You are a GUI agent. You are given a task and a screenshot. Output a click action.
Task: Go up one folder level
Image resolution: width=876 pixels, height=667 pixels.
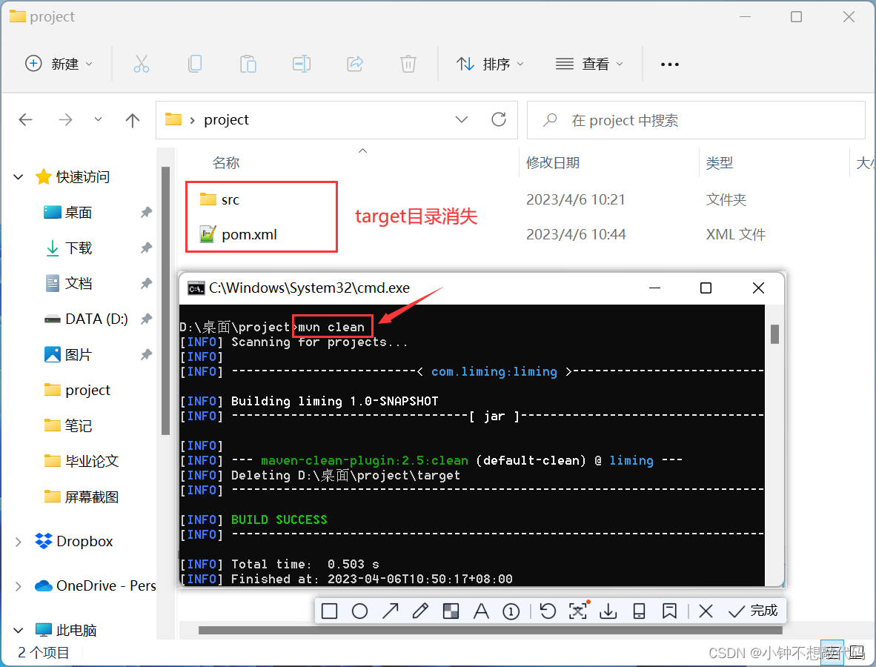pos(133,119)
